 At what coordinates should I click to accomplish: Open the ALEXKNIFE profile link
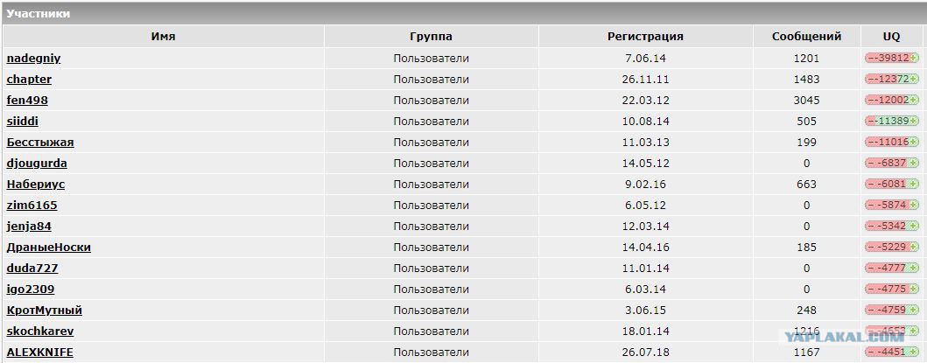(x=39, y=353)
